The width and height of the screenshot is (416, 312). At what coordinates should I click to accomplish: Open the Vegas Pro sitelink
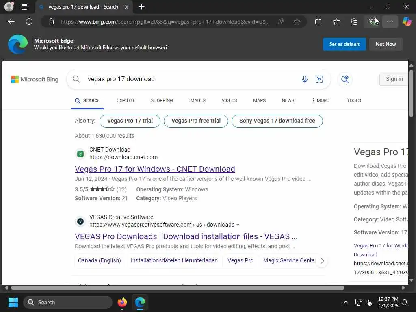(240, 260)
